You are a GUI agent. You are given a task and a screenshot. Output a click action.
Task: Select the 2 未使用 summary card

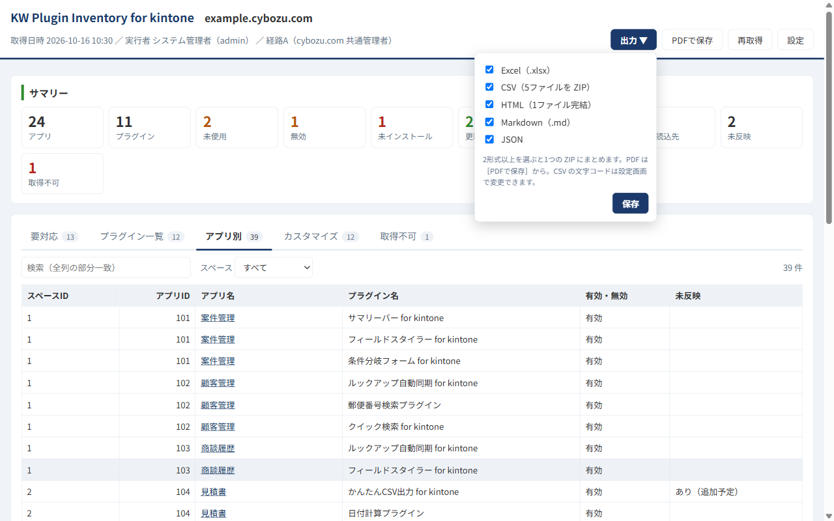[237, 128]
